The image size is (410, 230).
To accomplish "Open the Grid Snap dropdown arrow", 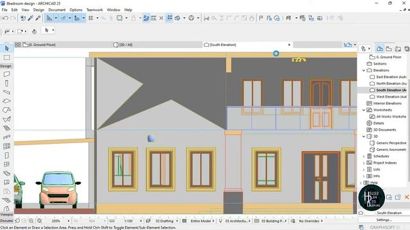I will click(x=97, y=18).
